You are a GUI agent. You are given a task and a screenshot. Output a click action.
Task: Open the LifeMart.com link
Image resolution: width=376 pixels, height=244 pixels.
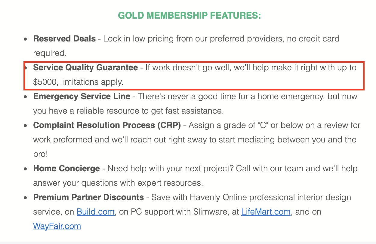(x=266, y=212)
